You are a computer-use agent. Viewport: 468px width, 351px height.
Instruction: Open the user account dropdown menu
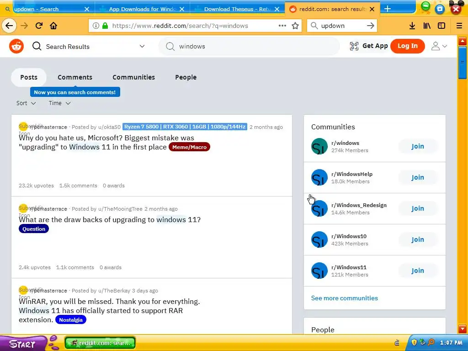(x=439, y=46)
